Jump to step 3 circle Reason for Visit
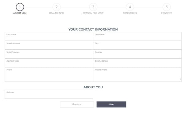The image size is (186, 115). point(93,7)
